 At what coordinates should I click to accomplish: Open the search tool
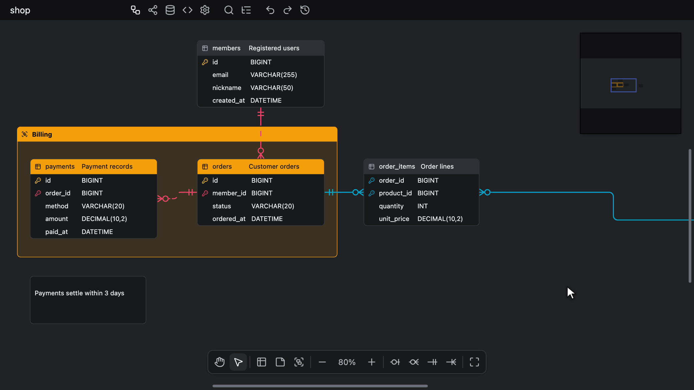[229, 10]
